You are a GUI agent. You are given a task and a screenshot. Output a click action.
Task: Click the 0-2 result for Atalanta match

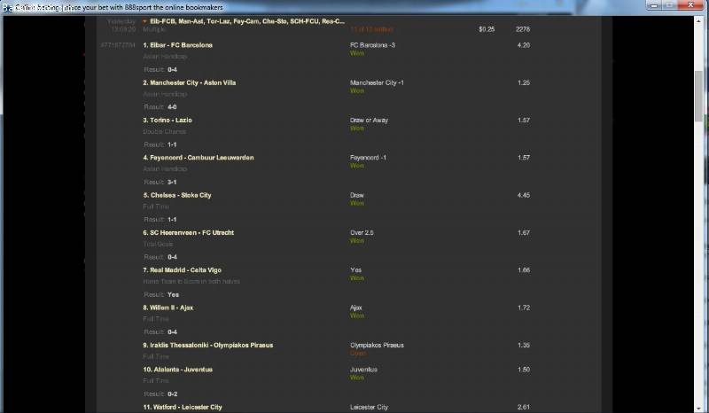pyautogui.click(x=172, y=394)
